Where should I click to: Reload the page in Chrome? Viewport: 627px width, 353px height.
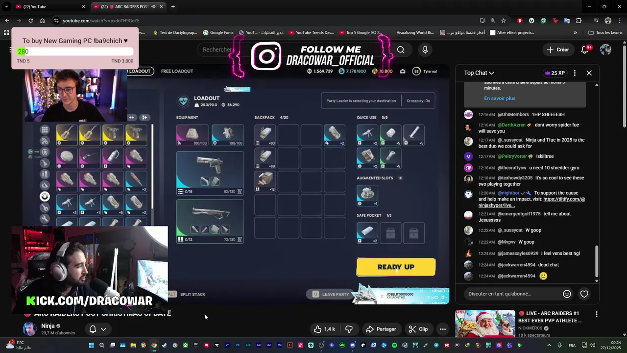tap(30, 21)
